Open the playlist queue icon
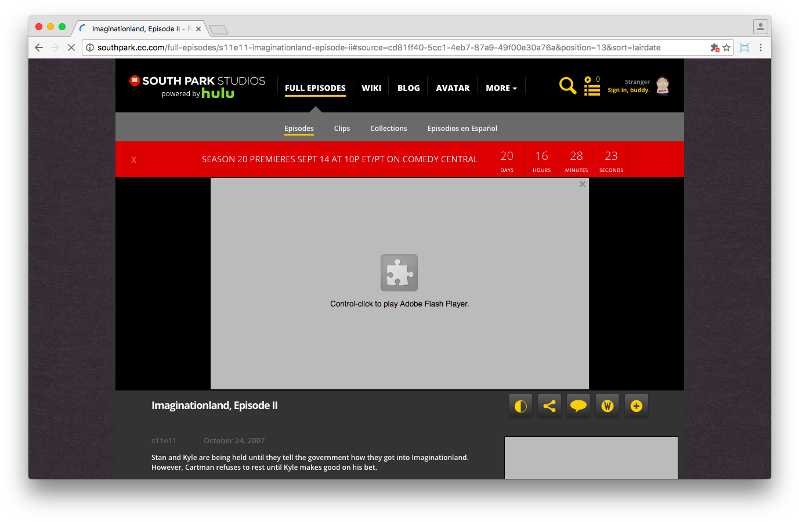 click(x=592, y=86)
